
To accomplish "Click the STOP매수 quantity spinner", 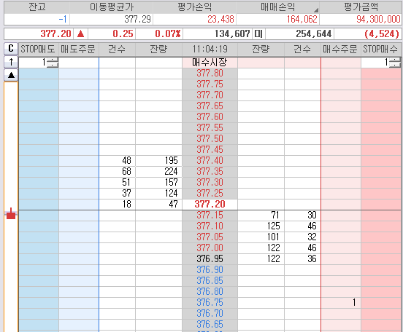I will 395,63.
